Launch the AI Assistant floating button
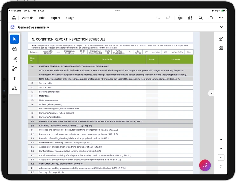The height and width of the screenshot is (181, 236). tap(205, 165)
